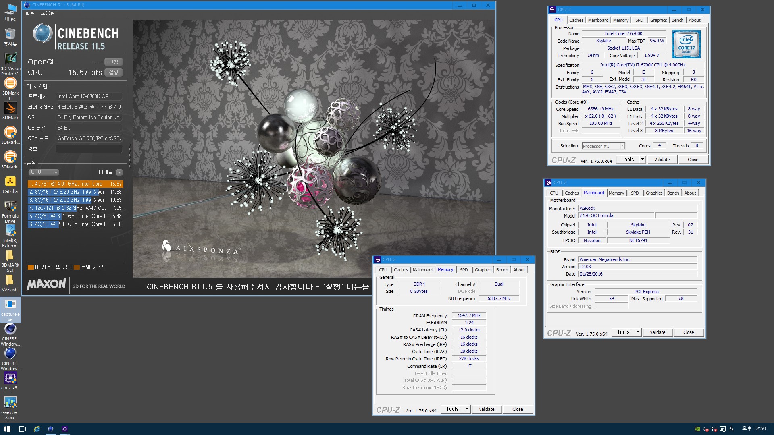Open the action center tray icon
This screenshot has height=435, width=774.
(722, 429)
